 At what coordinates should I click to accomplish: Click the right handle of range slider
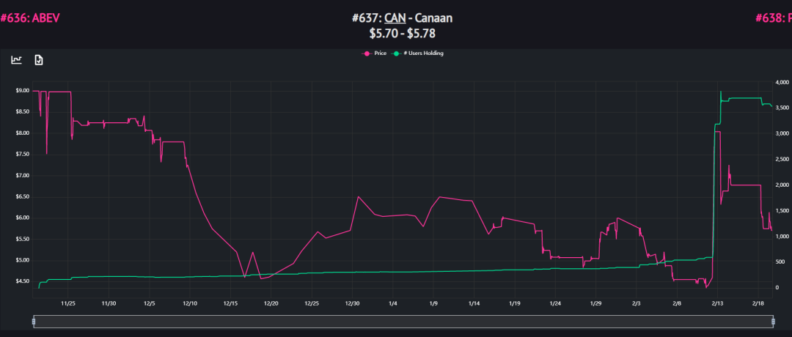point(773,321)
